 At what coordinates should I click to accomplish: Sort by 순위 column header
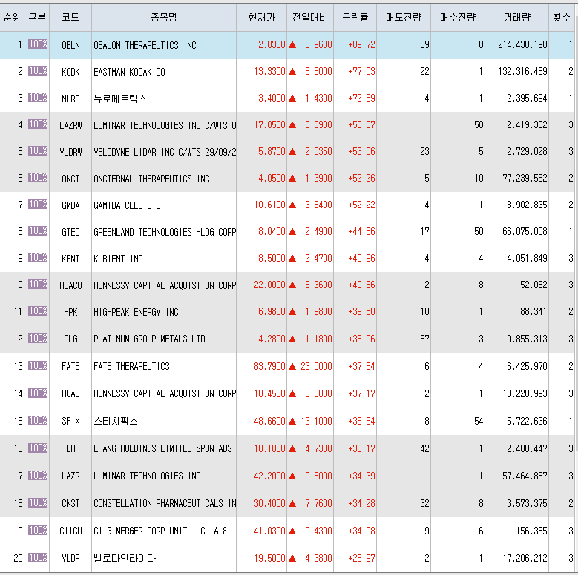click(x=12, y=17)
